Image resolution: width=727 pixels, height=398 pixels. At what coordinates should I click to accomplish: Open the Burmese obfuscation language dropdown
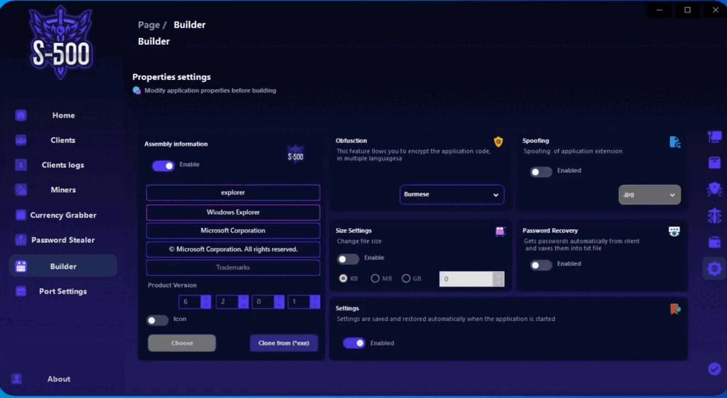pos(452,194)
